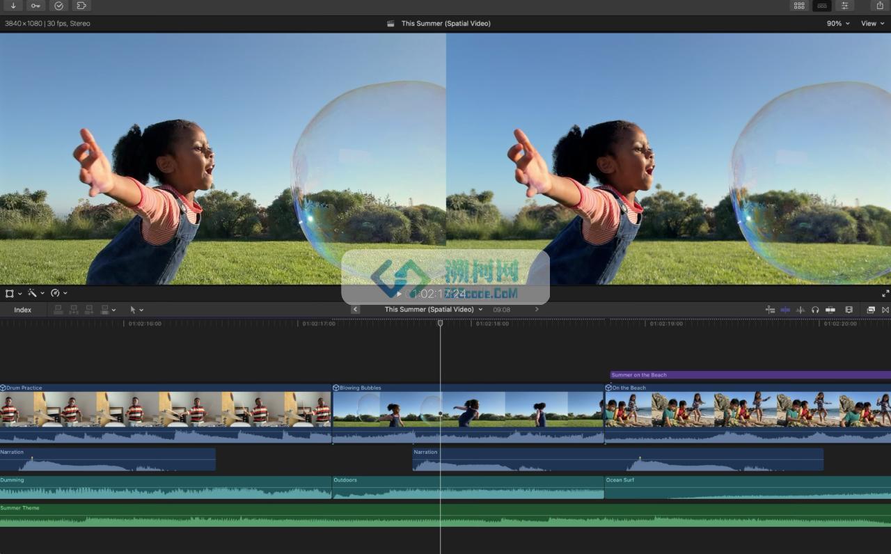Open the Effects browser icon
The image size is (891, 554).
871,310
